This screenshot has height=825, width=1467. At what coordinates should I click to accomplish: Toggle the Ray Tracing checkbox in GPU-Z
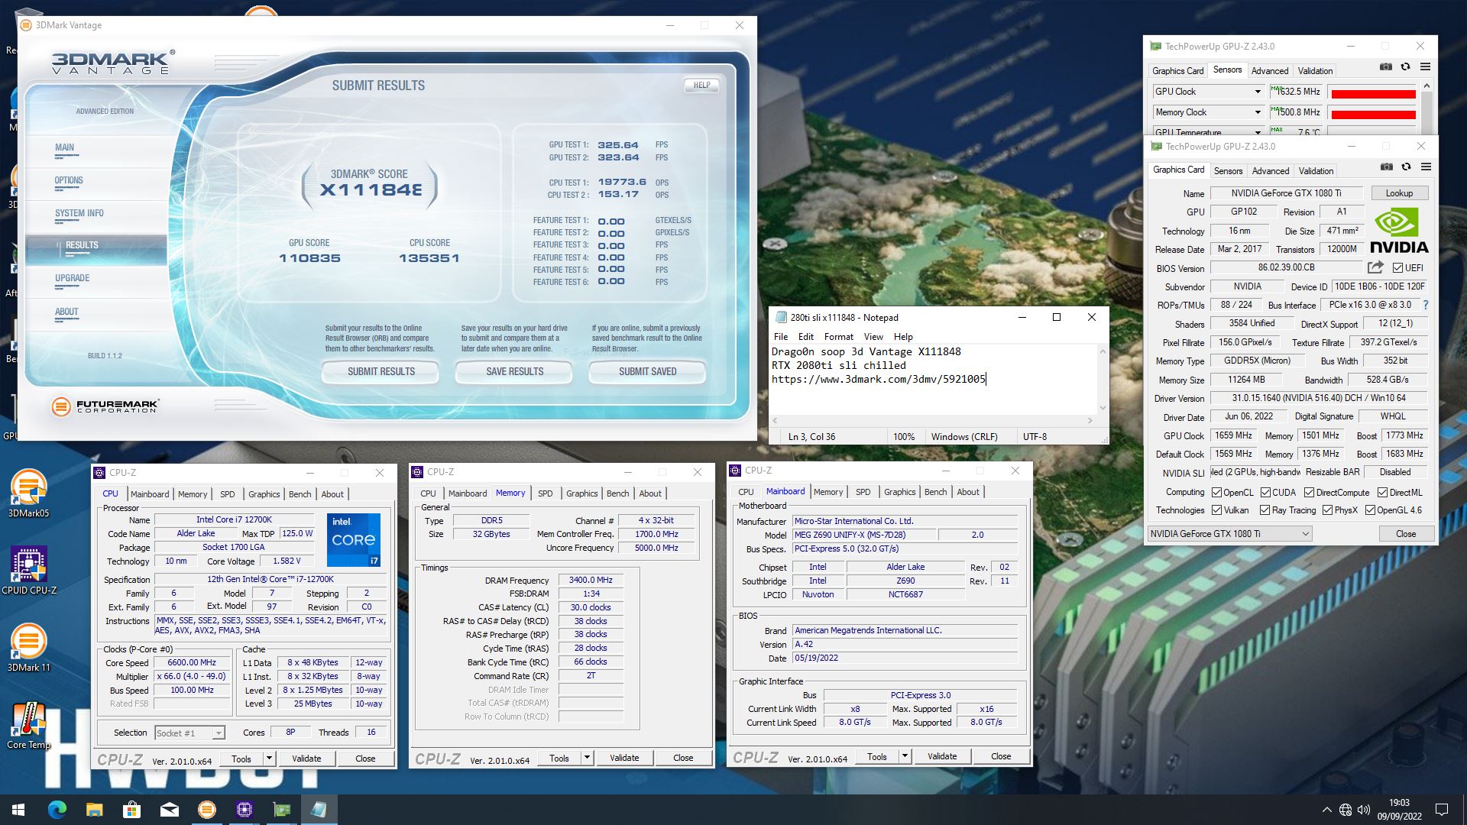tap(1265, 510)
